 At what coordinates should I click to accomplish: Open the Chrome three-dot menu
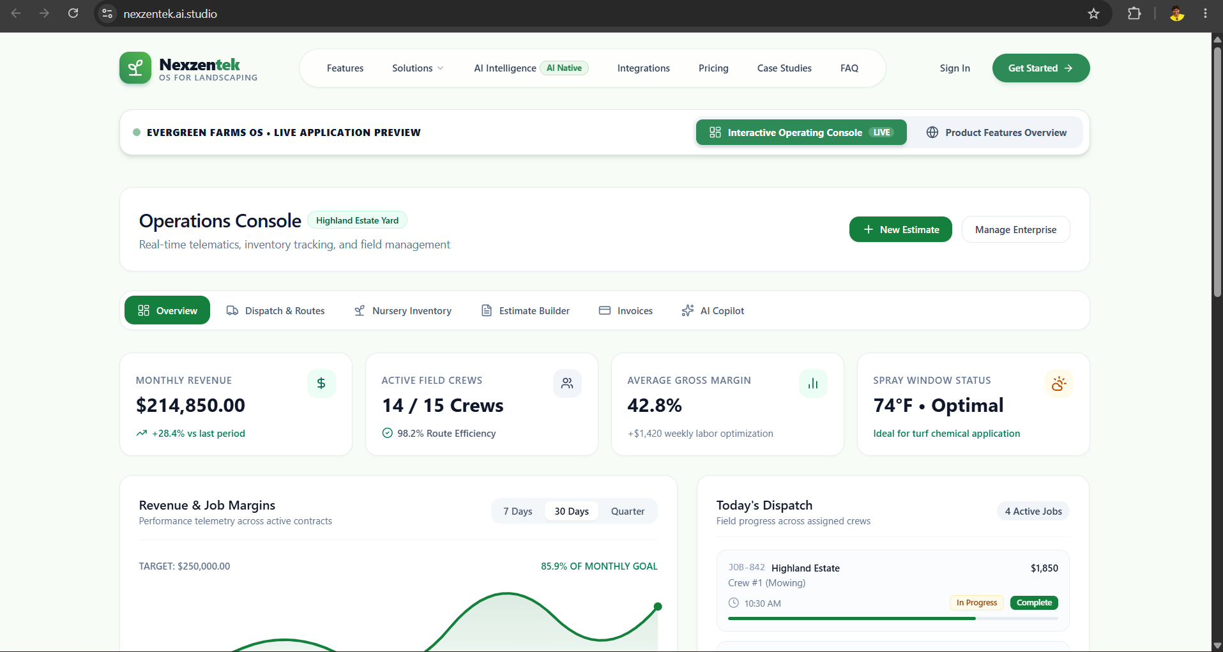click(x=1205, y=13)
